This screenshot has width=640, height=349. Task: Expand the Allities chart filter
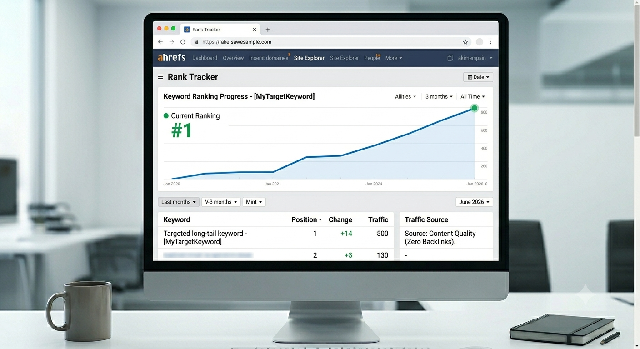[x=405, y=97]
